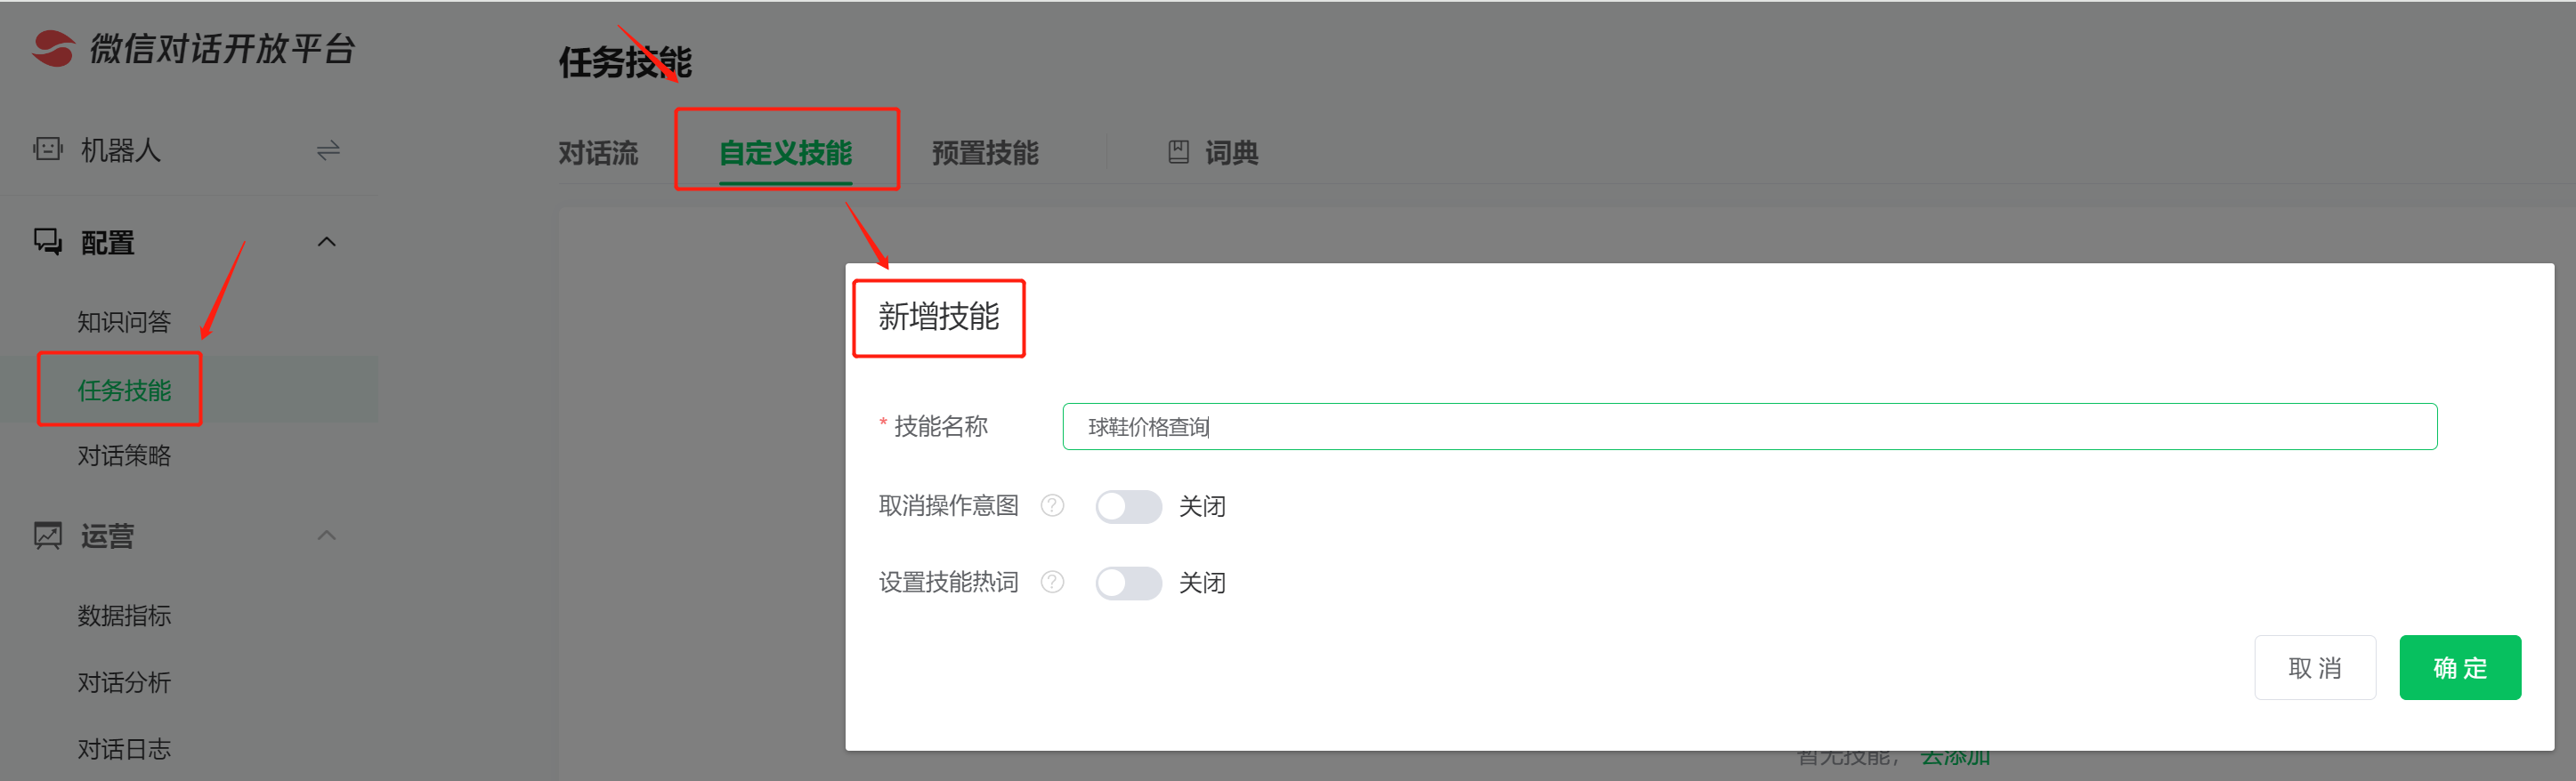Click the 词典 book icon
The image size is (2576, 781).
coord(1178,152)
